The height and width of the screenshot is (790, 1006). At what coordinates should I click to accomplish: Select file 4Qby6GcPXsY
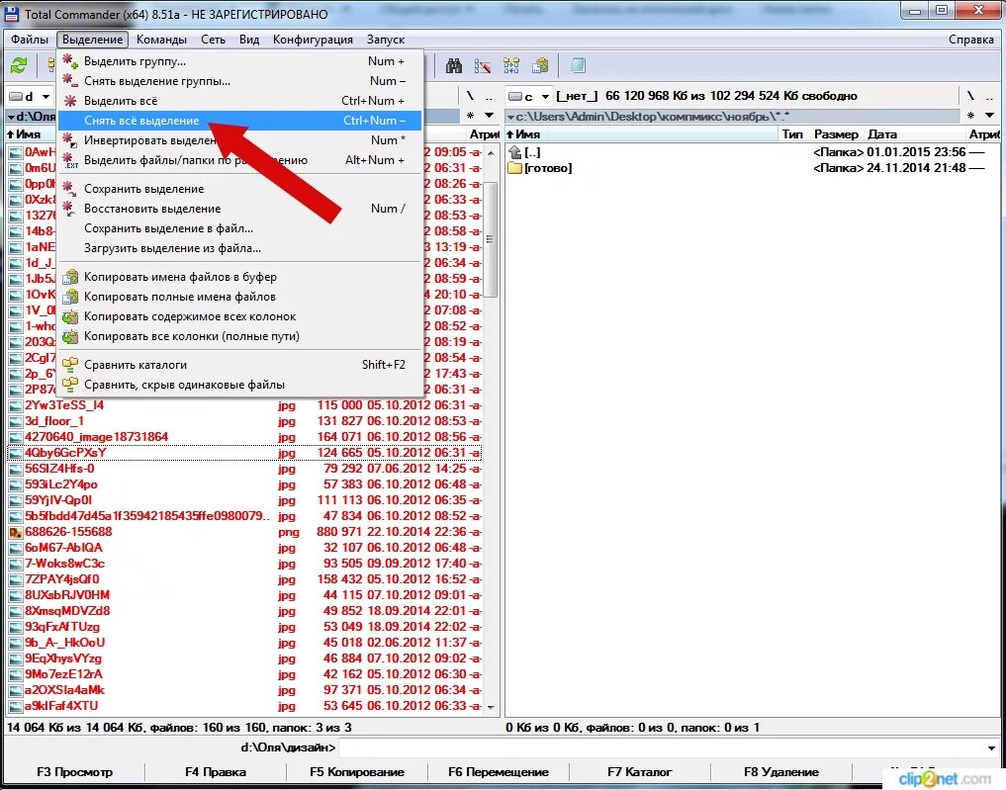click(x=244, y=453)
